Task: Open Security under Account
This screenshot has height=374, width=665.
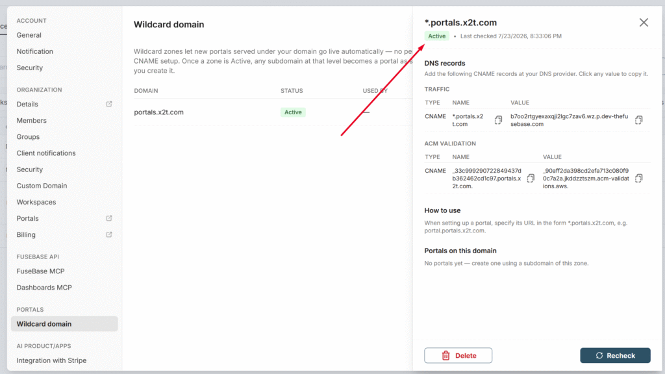Action: 30,68
